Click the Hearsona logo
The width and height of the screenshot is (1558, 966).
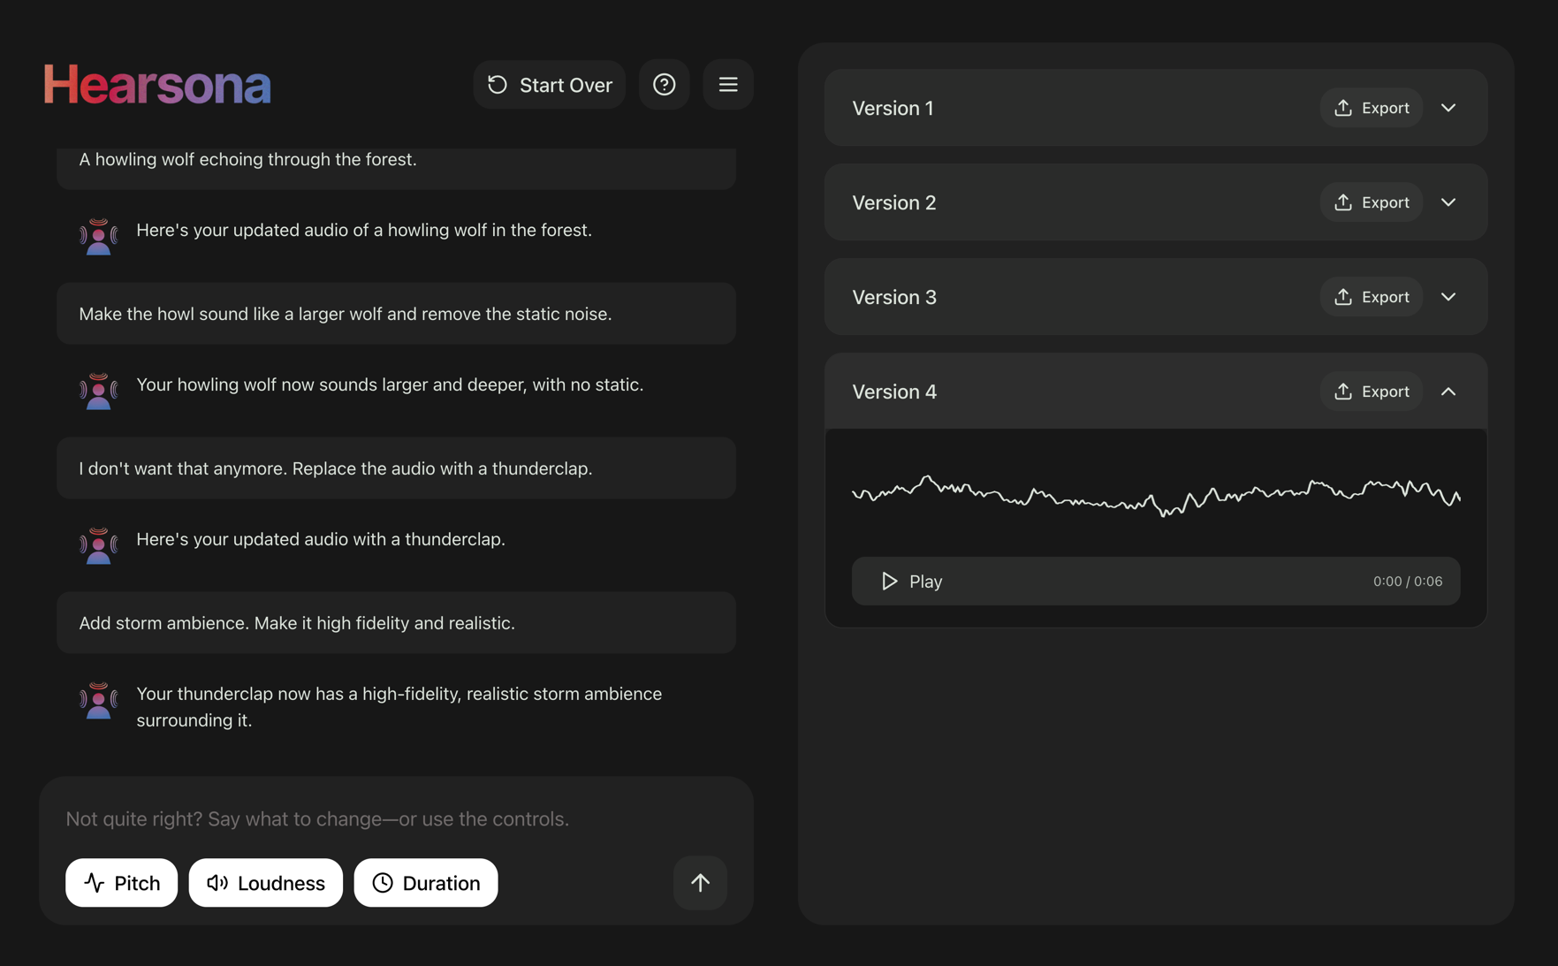[157, 85]
